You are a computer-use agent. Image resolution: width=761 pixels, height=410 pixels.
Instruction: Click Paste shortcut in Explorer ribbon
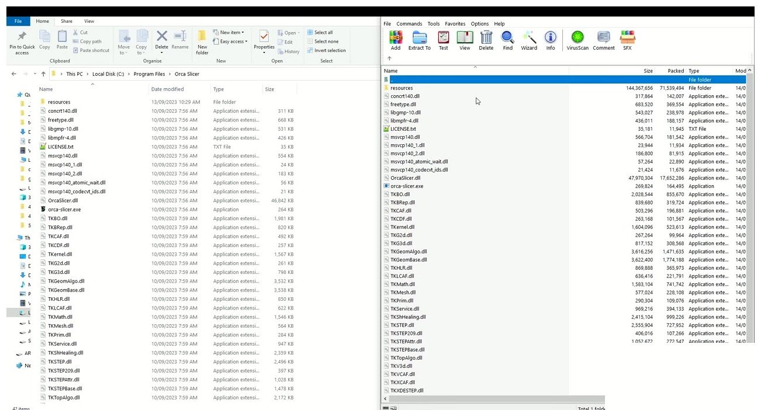point(91,50)
